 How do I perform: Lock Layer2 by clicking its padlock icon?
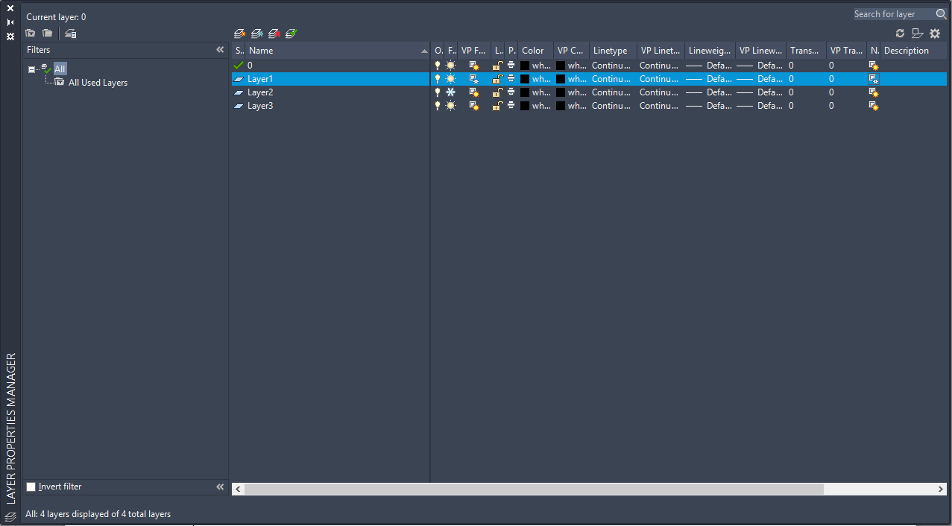pyautogui.click(x=497, y=92)
